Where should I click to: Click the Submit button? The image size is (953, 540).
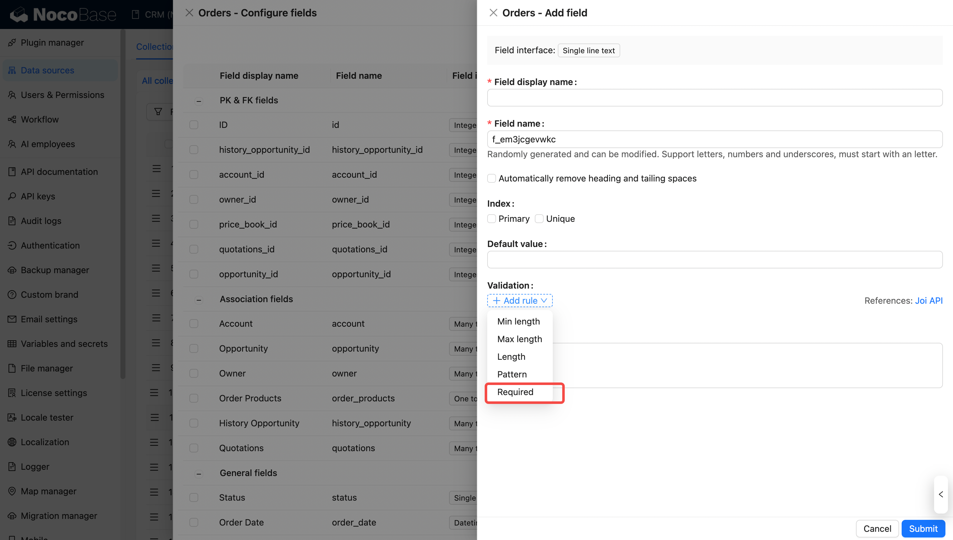923,529
